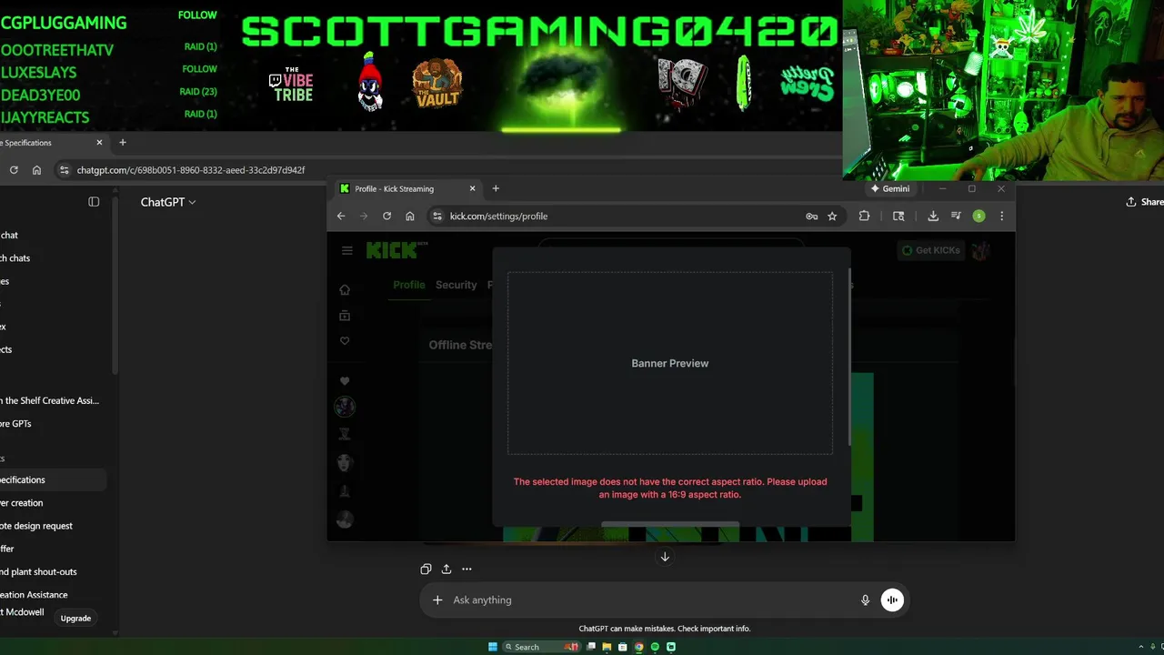Screen dimensions: 1164x655
Task: Start dictation with the microphone icon
Action: [x=865, y=600]
